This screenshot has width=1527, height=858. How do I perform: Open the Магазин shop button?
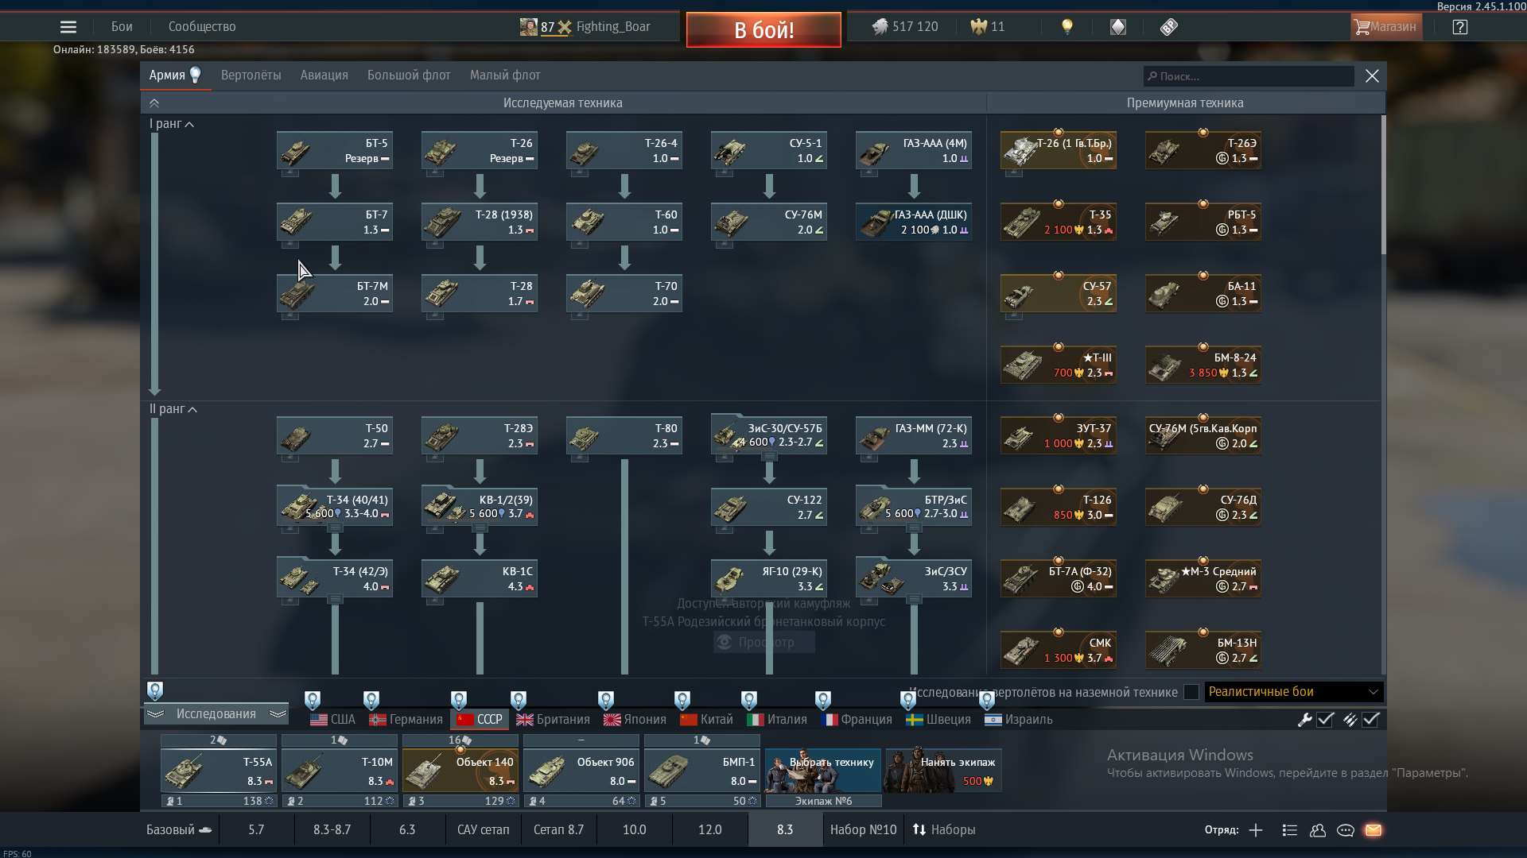click(x=1386, y=27)
